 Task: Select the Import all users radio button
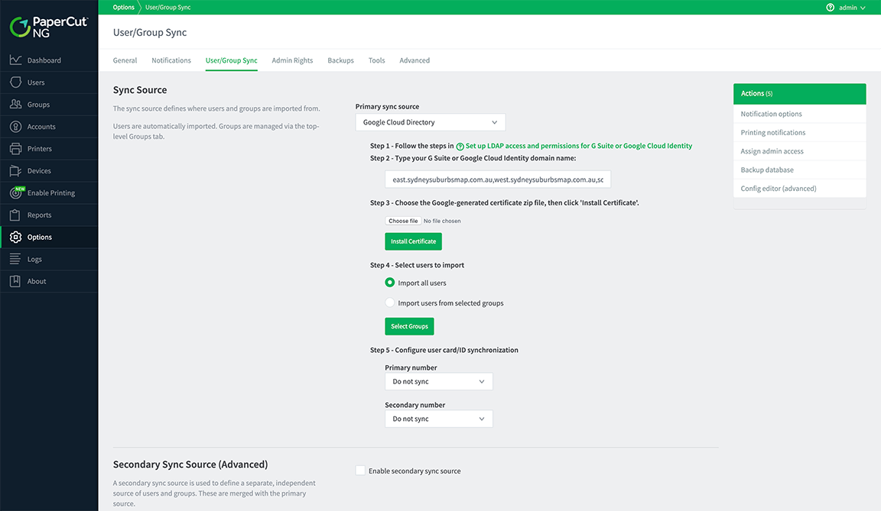390,283
